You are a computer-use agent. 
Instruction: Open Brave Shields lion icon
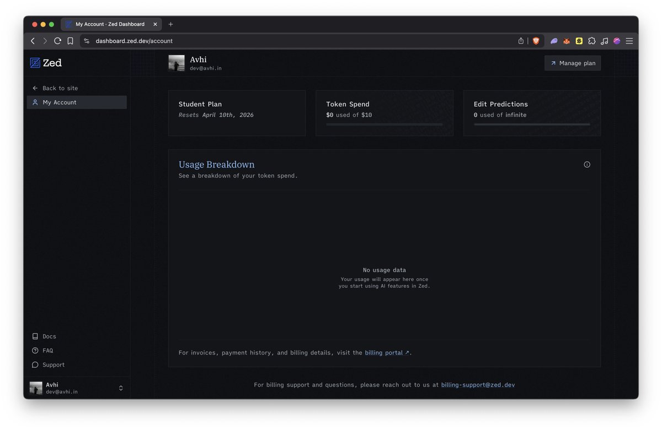536,41
